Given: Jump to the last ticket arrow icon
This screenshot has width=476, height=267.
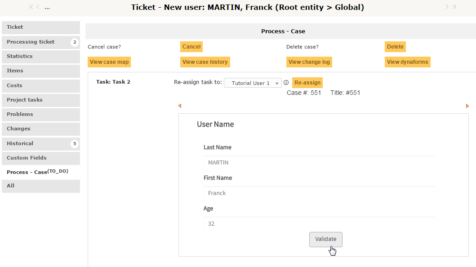Looking at the screenshot, I should point(454,7).
